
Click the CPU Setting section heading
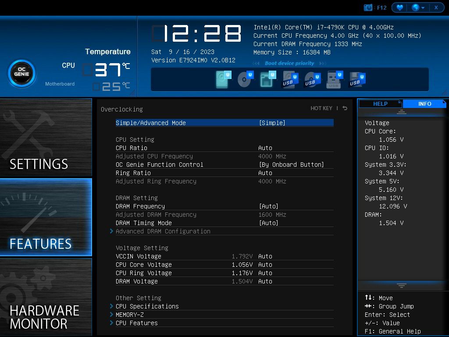pos(135,140)
